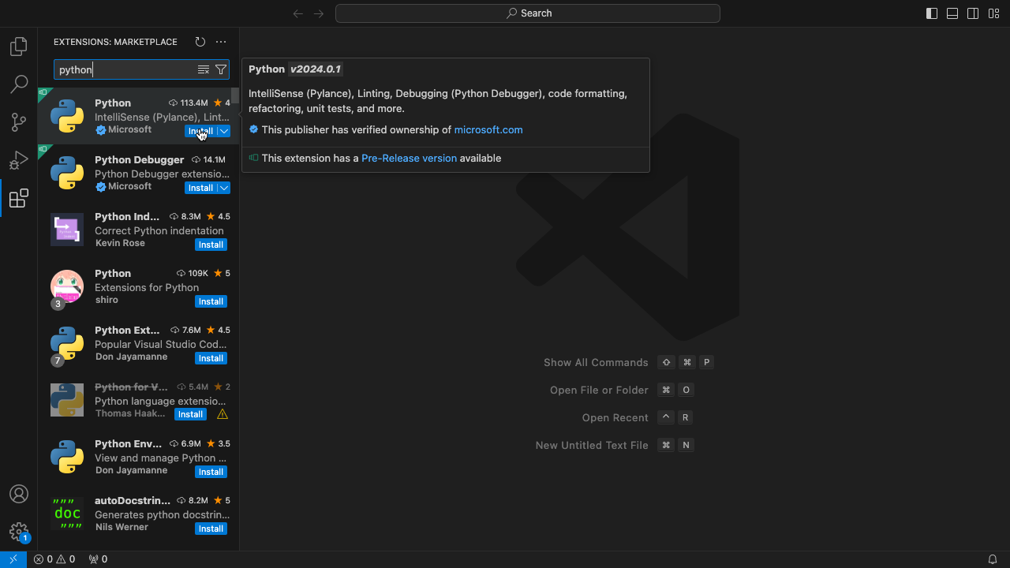1010x568 pixels.
Task: Click the Show All Commands hint
Action: click(596, 362)
